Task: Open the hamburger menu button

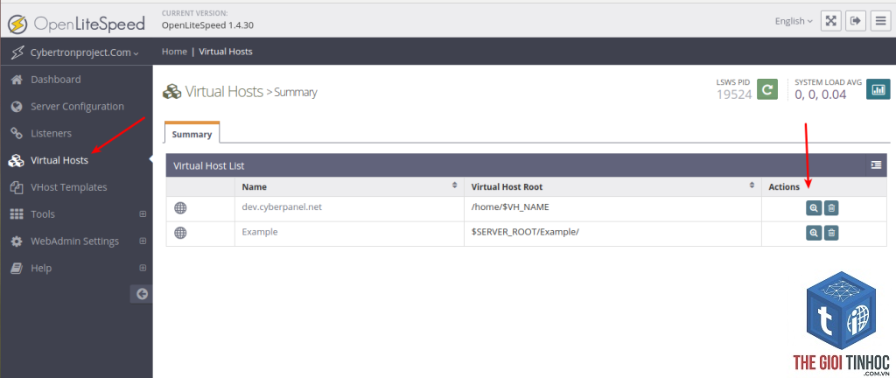Action: (x=880, y=21)
